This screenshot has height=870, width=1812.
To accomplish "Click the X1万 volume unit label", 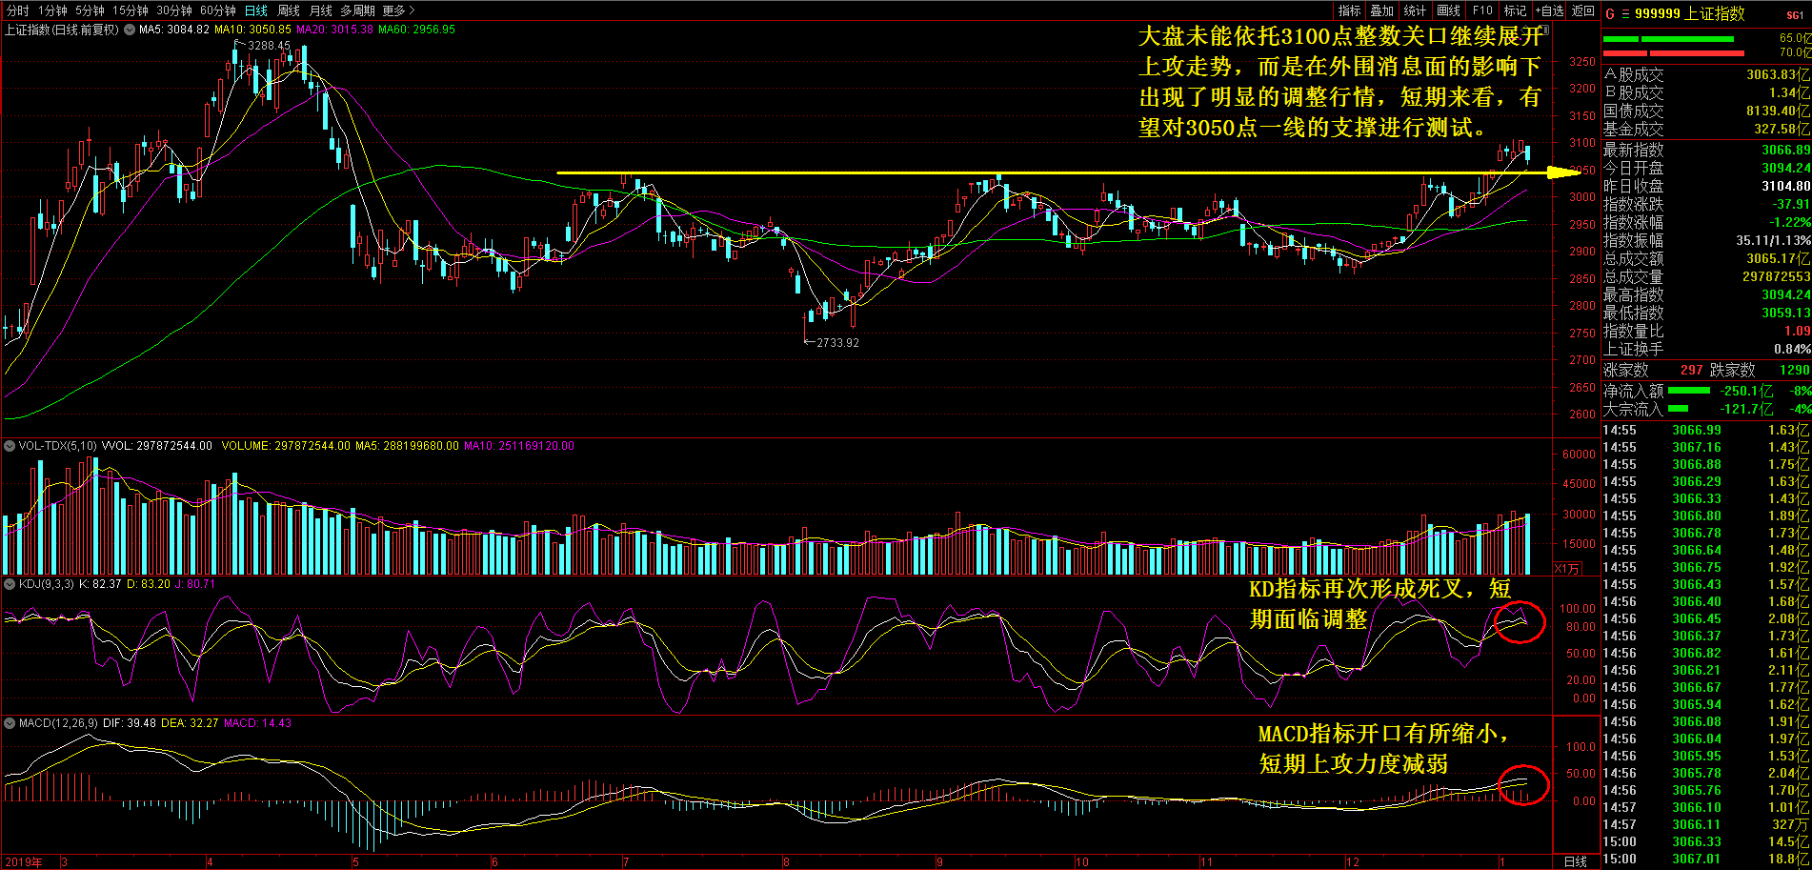I will coord(1567,569).
